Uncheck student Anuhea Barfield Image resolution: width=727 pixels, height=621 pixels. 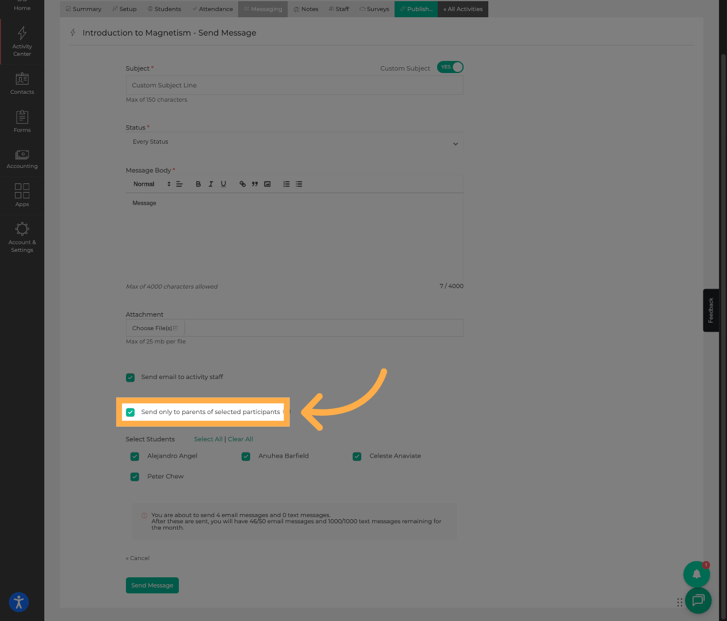[246, 456]
